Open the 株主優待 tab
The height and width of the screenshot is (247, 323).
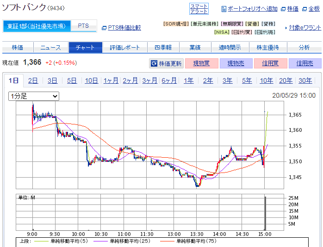point(268,48)
